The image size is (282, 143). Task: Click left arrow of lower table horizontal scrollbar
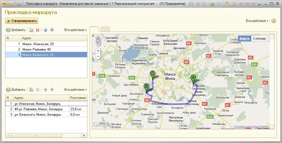pos(8,135)
